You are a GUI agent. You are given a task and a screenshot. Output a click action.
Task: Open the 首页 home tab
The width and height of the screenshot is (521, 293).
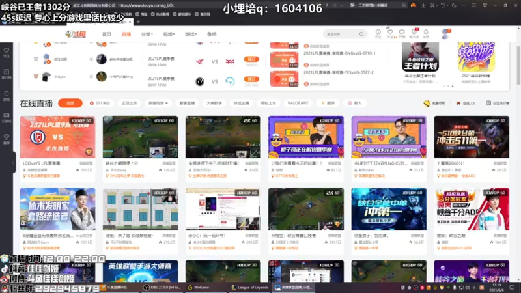tap(107, 35)
